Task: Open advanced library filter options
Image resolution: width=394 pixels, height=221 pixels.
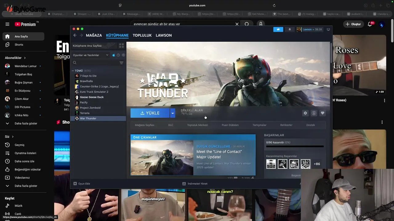Action: point(121,63)
